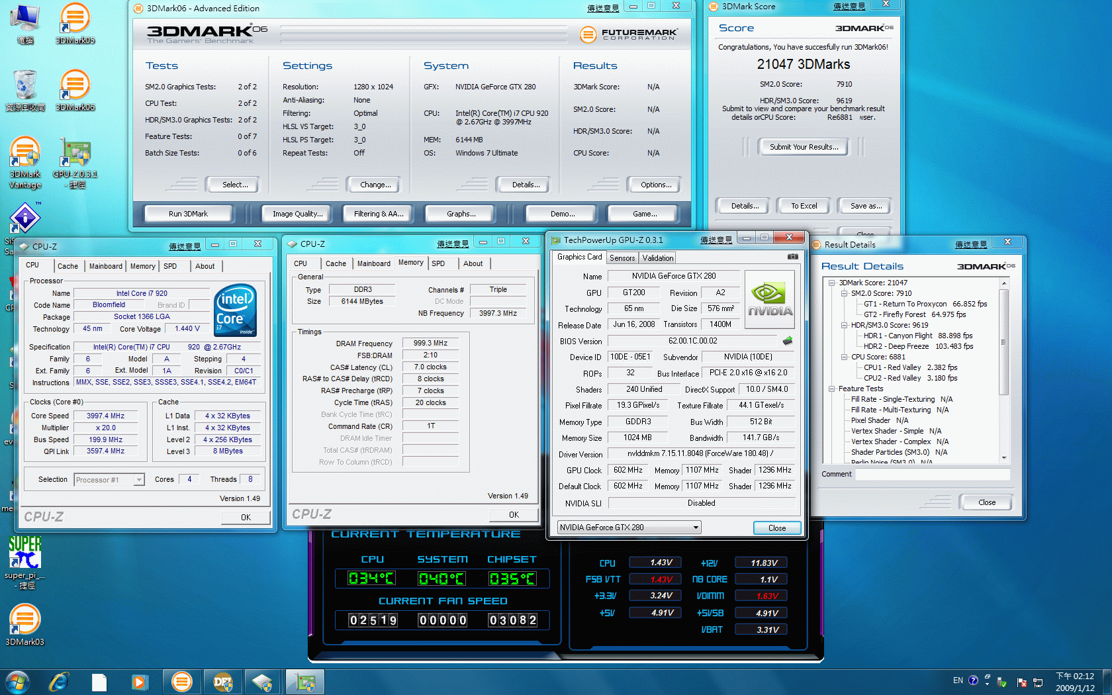
Task: Open the Validation tab in GPU-Z
Action: coord(658,258)
